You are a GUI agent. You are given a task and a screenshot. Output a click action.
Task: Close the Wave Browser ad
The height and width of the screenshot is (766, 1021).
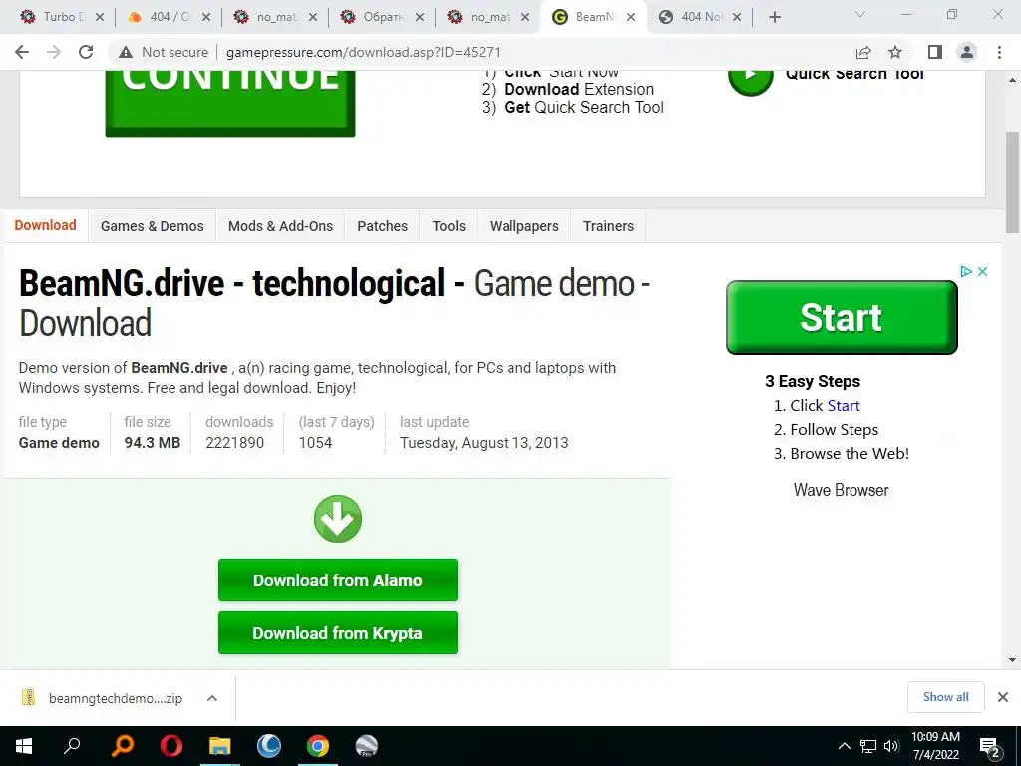coord(982,271)
